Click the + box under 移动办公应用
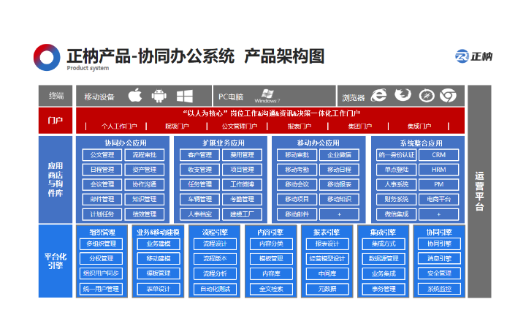Viewport: 526px width, 329px height. (x=339, y=214)
